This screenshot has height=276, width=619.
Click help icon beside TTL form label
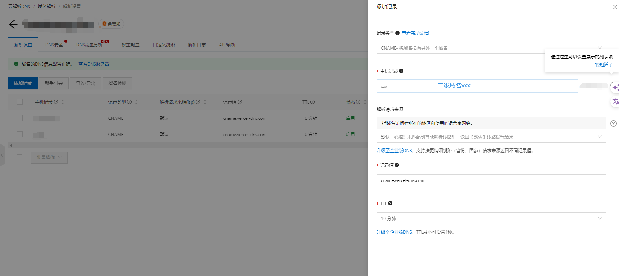click(x=390, y=203)
